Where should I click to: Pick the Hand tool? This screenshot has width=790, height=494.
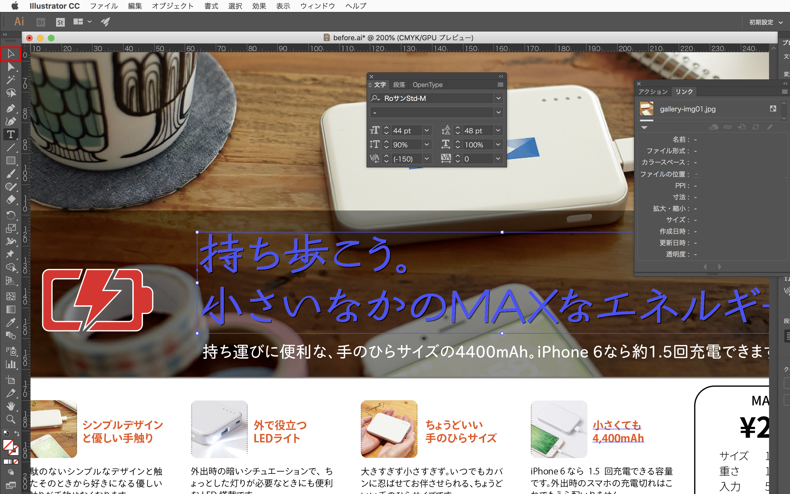point(10,406)
